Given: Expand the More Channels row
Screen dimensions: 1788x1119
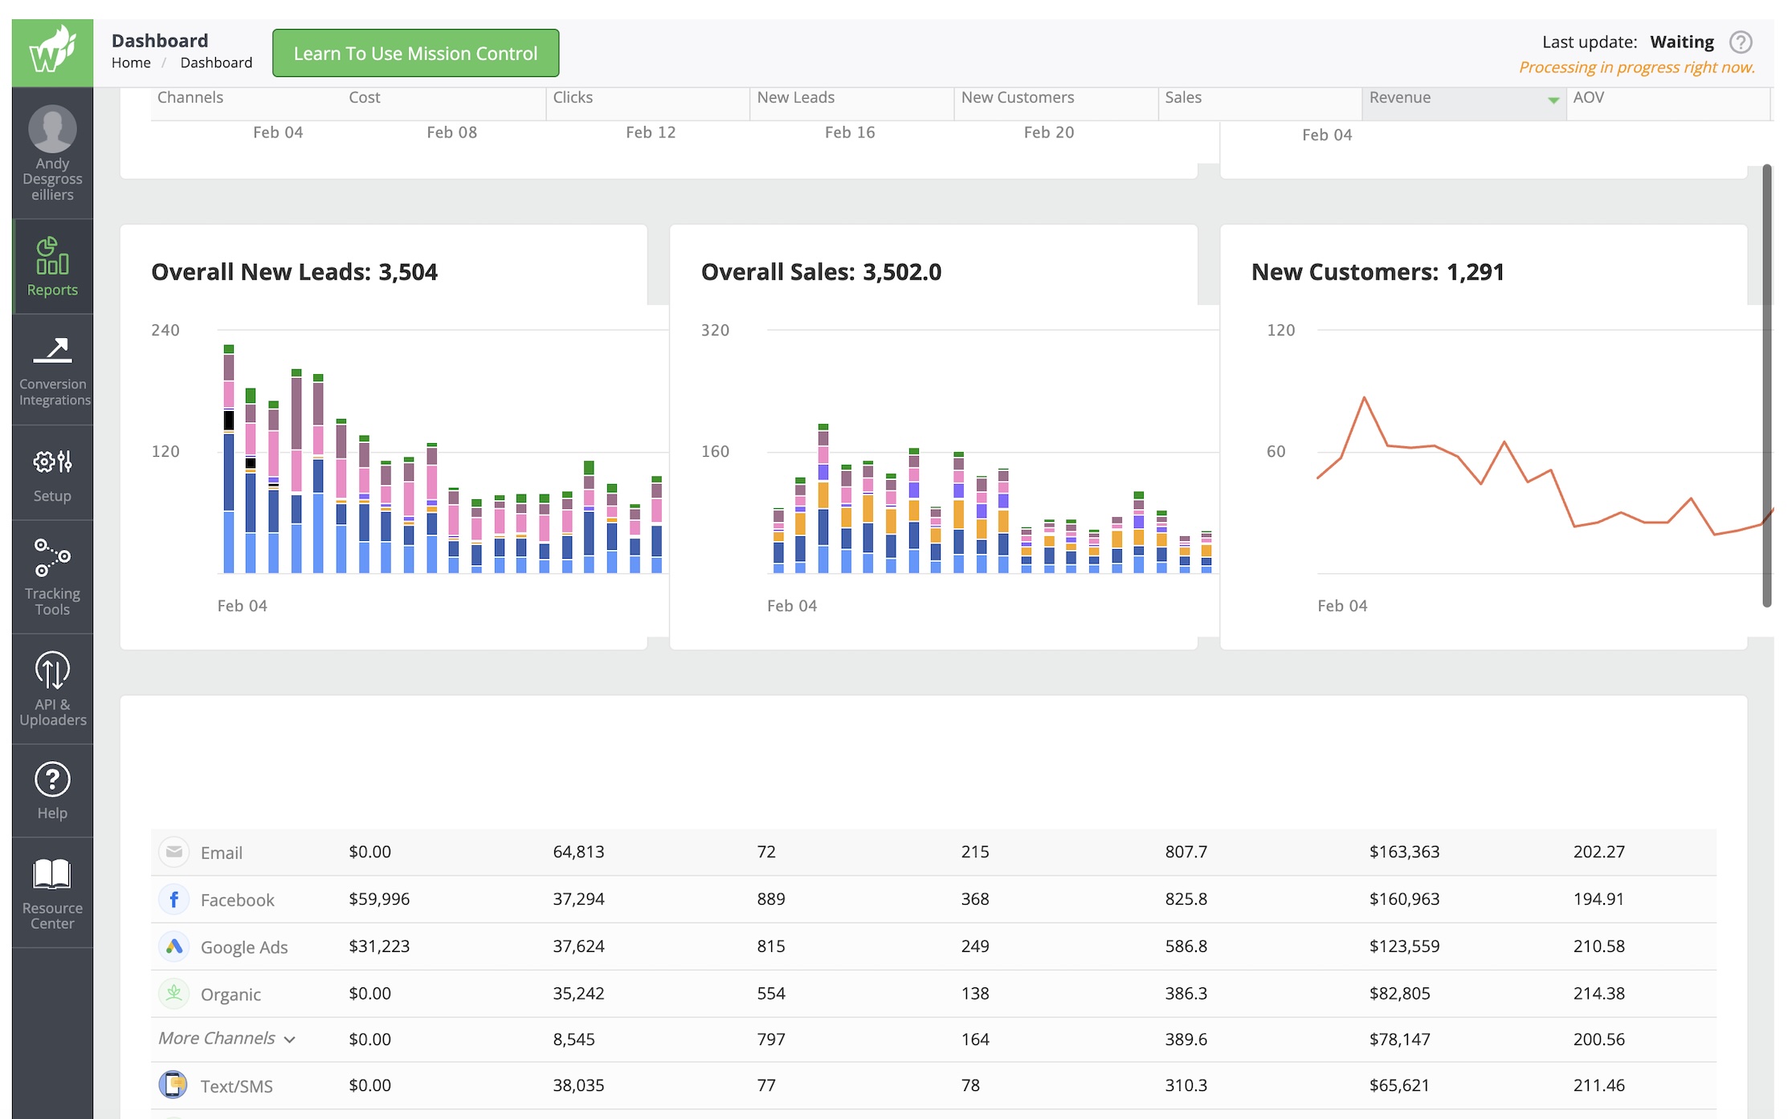Looking at the screenshot, I should (227, 1039).
